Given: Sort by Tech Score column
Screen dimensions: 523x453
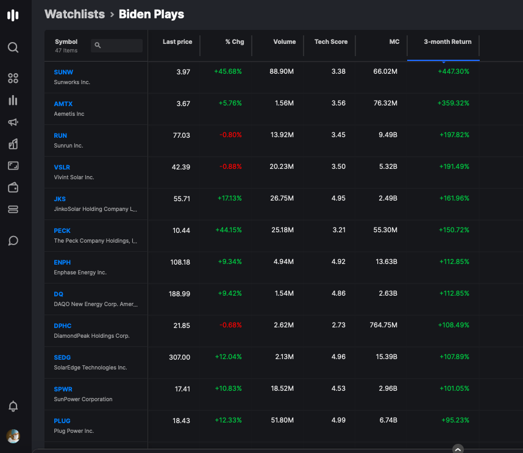Looking at the screenshot, I should (331, 41).
